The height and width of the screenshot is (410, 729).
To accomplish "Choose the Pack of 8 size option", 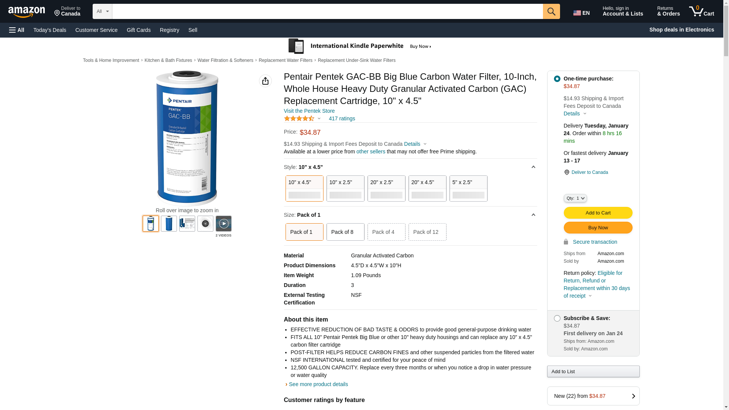I will tap(345, 232).
